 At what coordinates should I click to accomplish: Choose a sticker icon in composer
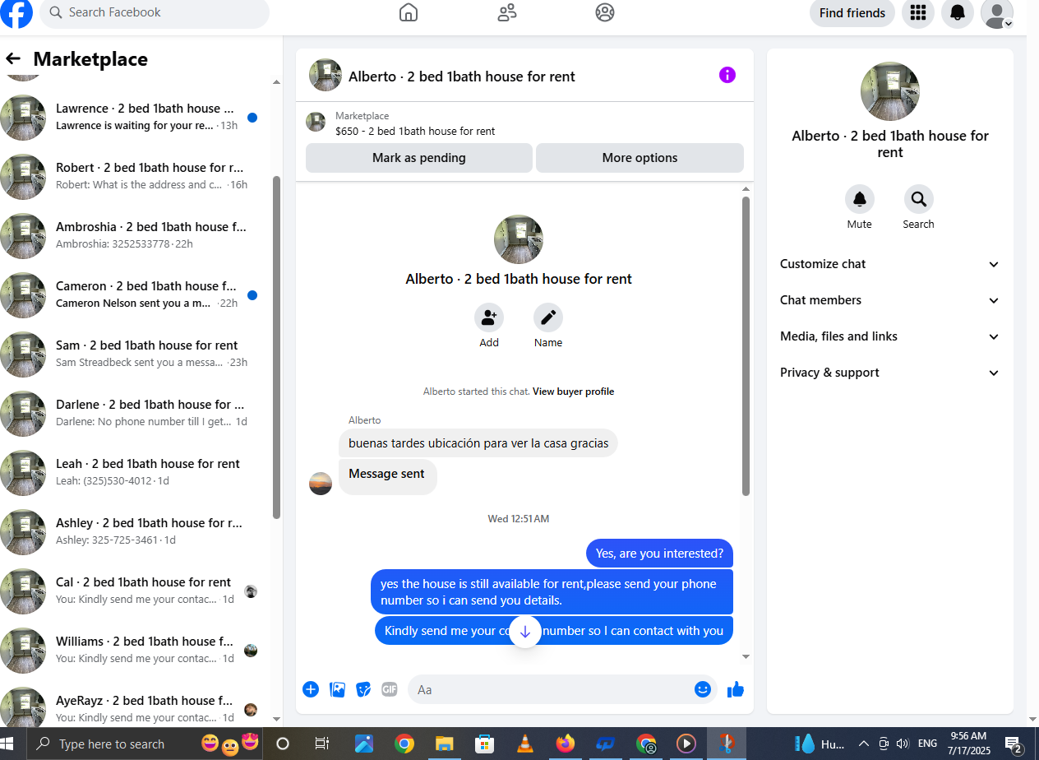[363, 689]
